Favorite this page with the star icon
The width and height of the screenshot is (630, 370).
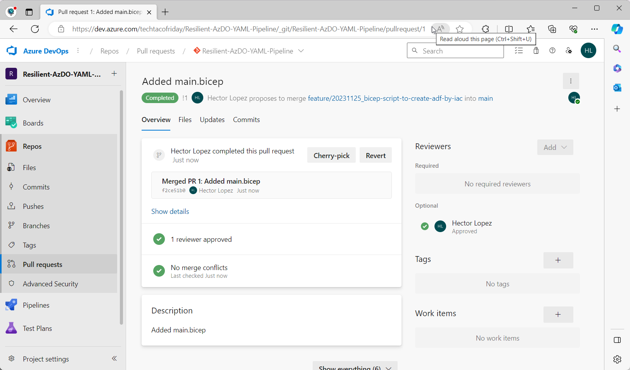(460, 29)
